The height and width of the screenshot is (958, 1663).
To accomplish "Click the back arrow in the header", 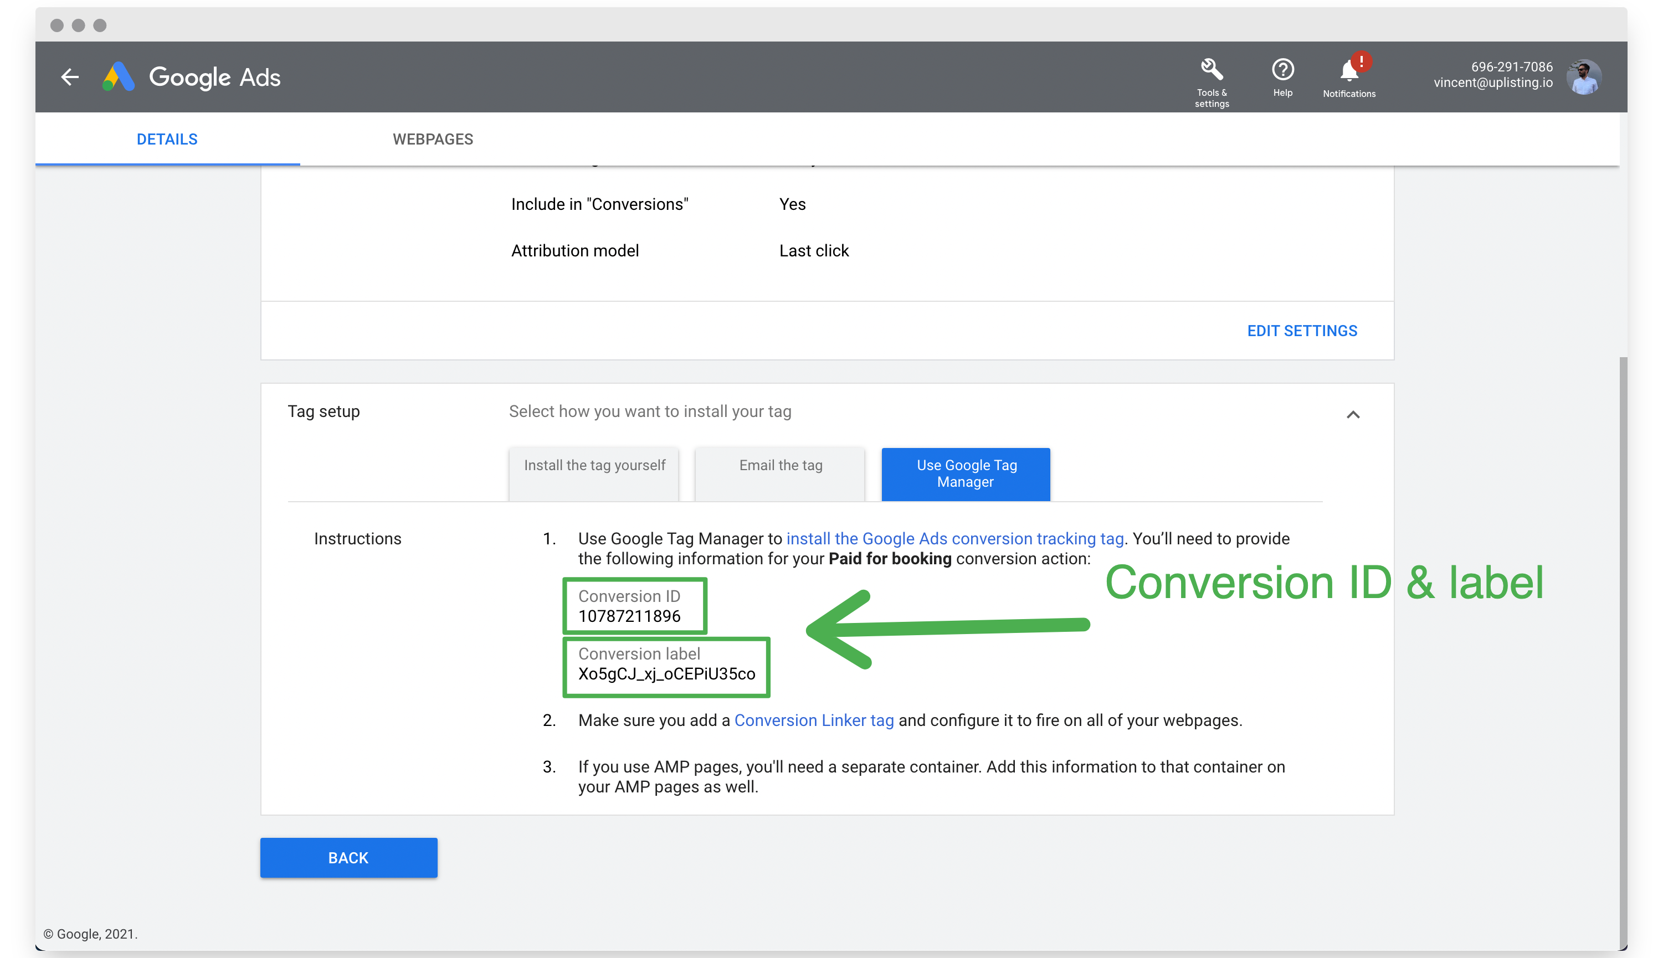I will tap(70, 77).
